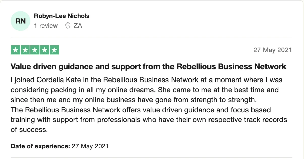
Task: Open the 'Value driven guidance and support' review title
Action: [148, 67]
